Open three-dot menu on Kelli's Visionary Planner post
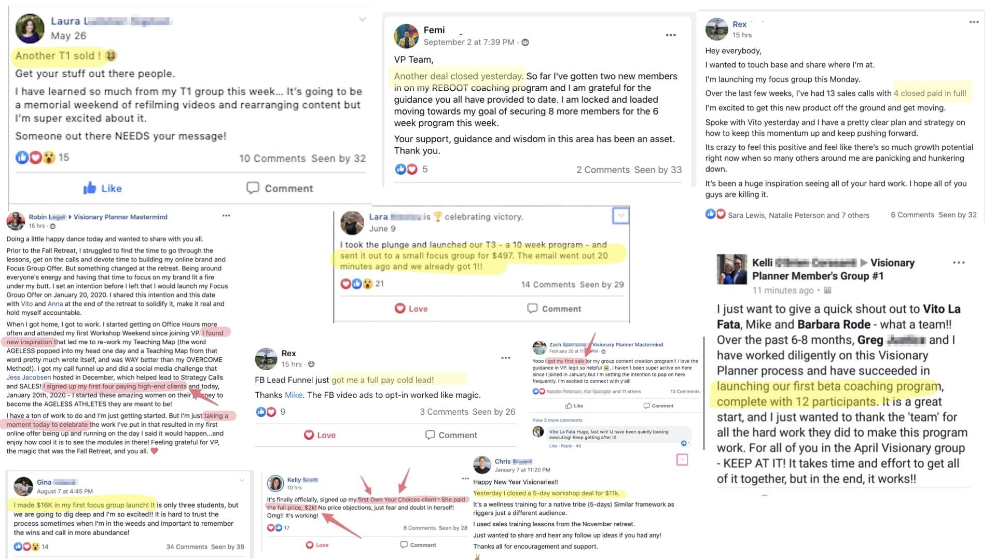This screenshot has height=560, width=996. pos(959,262)
